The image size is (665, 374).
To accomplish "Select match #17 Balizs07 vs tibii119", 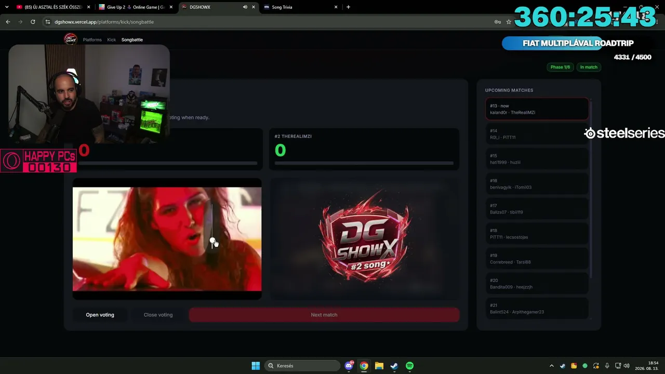I will click(x=537, y=209).
